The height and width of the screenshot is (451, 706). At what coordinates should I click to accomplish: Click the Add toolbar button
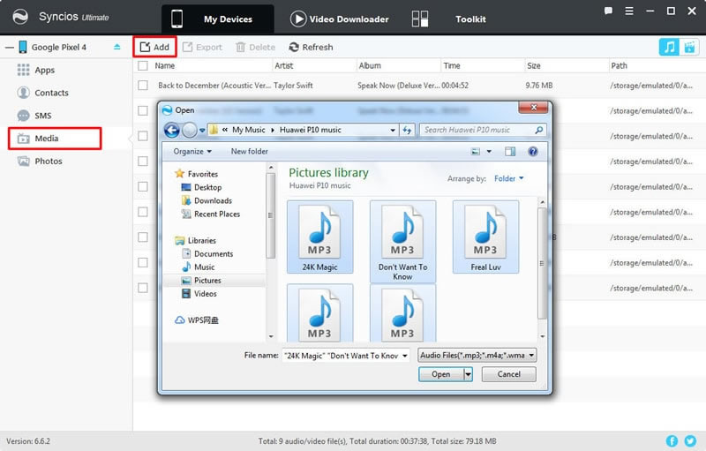point(154,47)
